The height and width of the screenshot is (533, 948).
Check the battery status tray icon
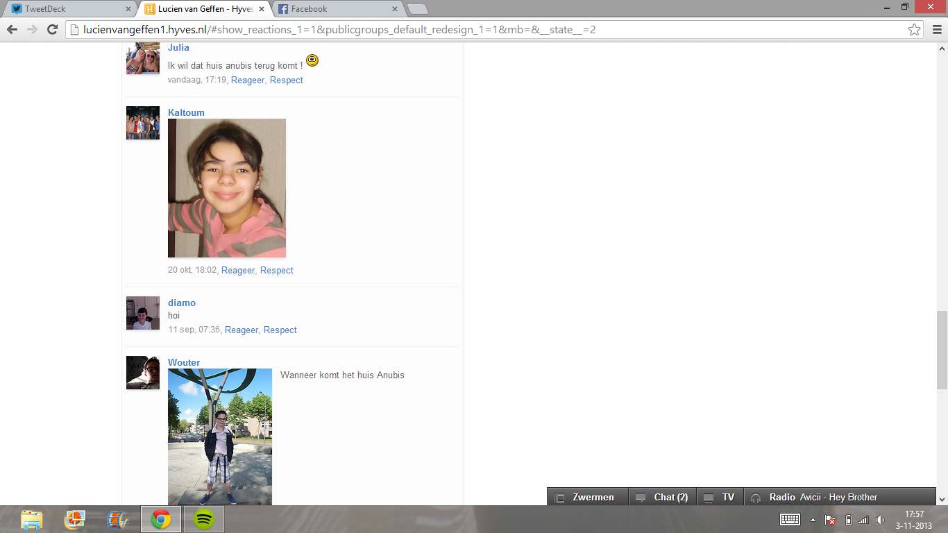click(848, 520)
